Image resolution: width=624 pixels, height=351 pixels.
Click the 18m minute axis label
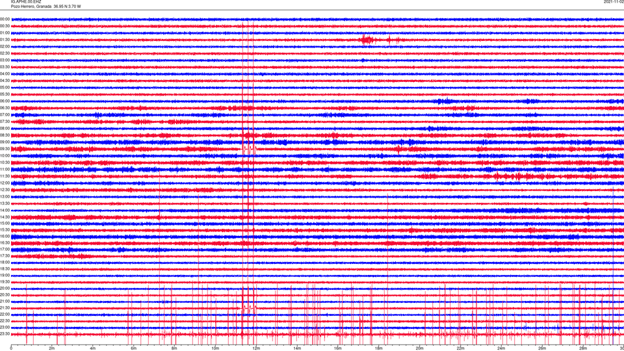pos(378,348)
